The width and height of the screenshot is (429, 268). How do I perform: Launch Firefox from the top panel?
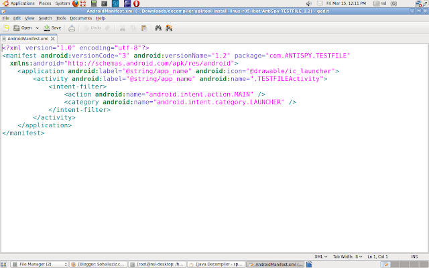pyautogui.click(x=76, y=3)
